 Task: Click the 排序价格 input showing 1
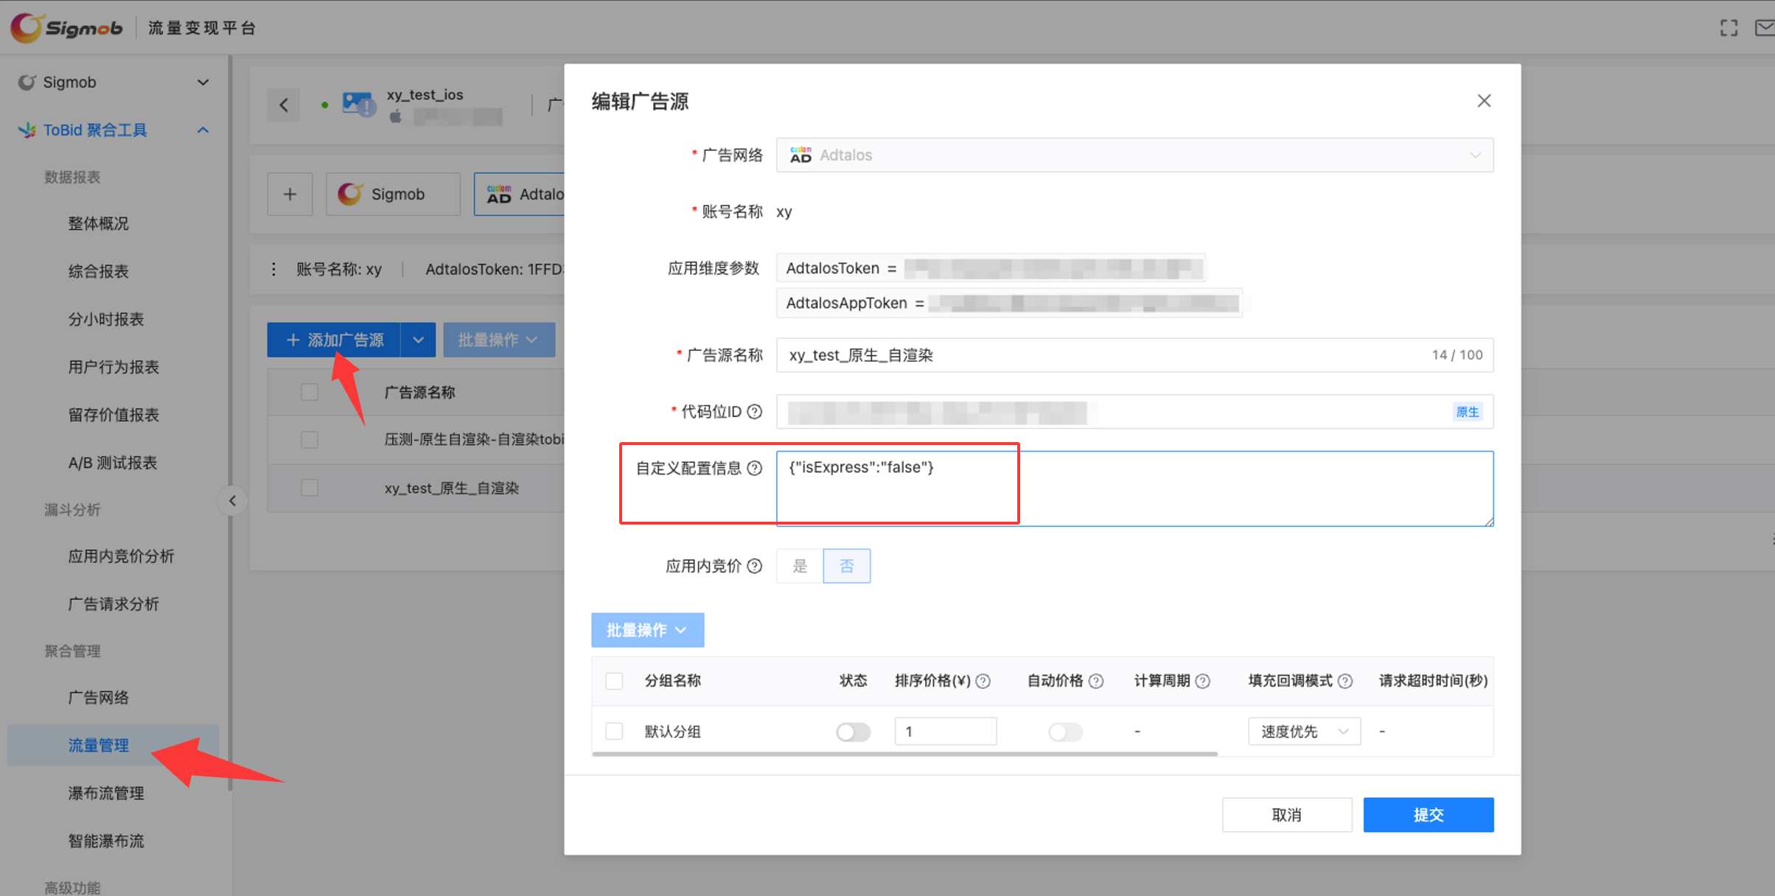tap(946, 732)
